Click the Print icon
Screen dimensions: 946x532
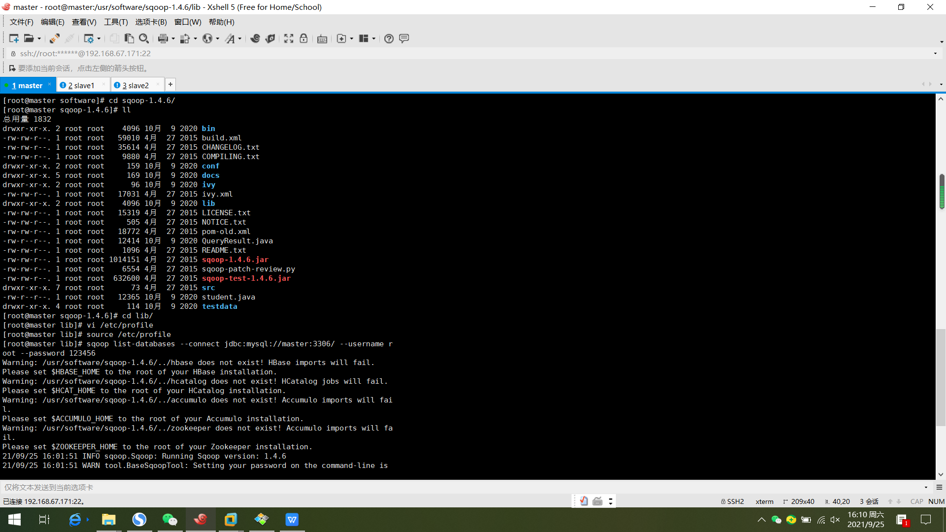coord(163,38)
